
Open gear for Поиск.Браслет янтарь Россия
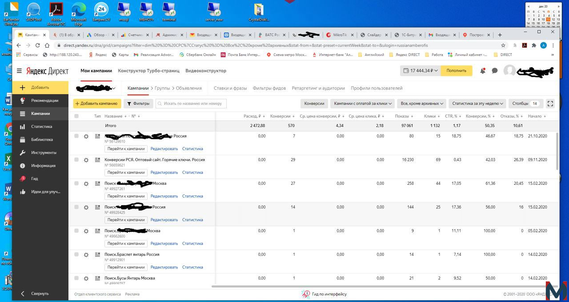point(86,254)
